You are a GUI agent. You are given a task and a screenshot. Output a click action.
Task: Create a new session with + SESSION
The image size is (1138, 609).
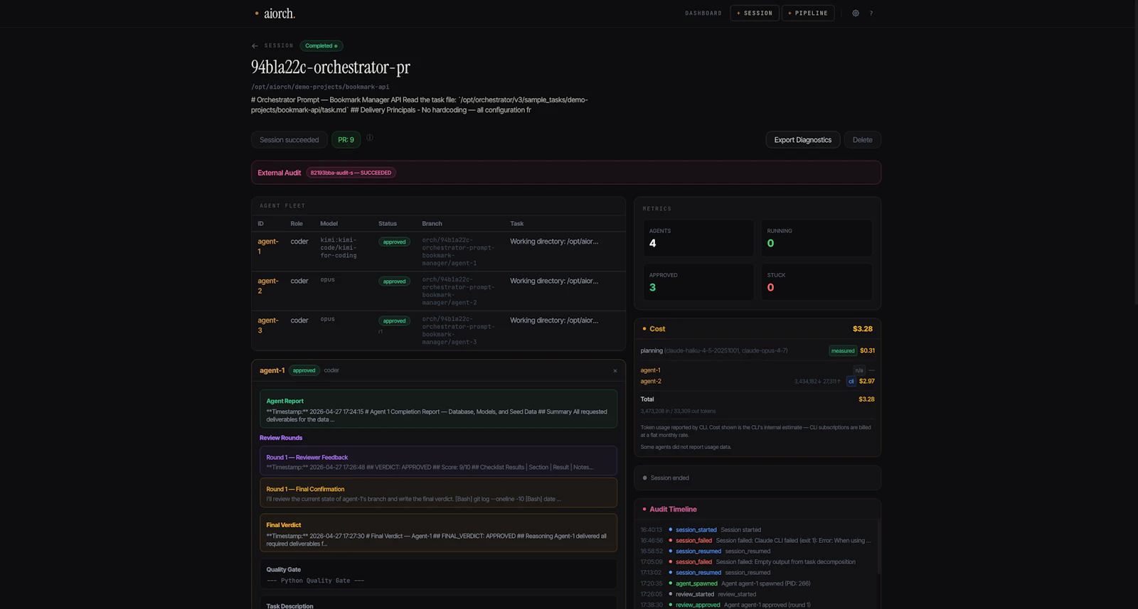[x=755, y=14]
